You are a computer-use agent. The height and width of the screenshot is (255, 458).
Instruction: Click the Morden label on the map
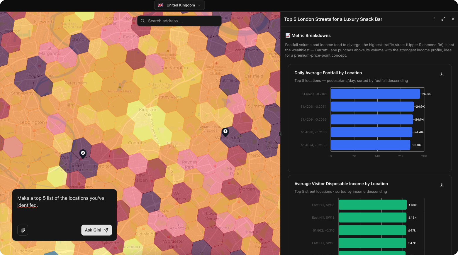[x=247, y=189]
